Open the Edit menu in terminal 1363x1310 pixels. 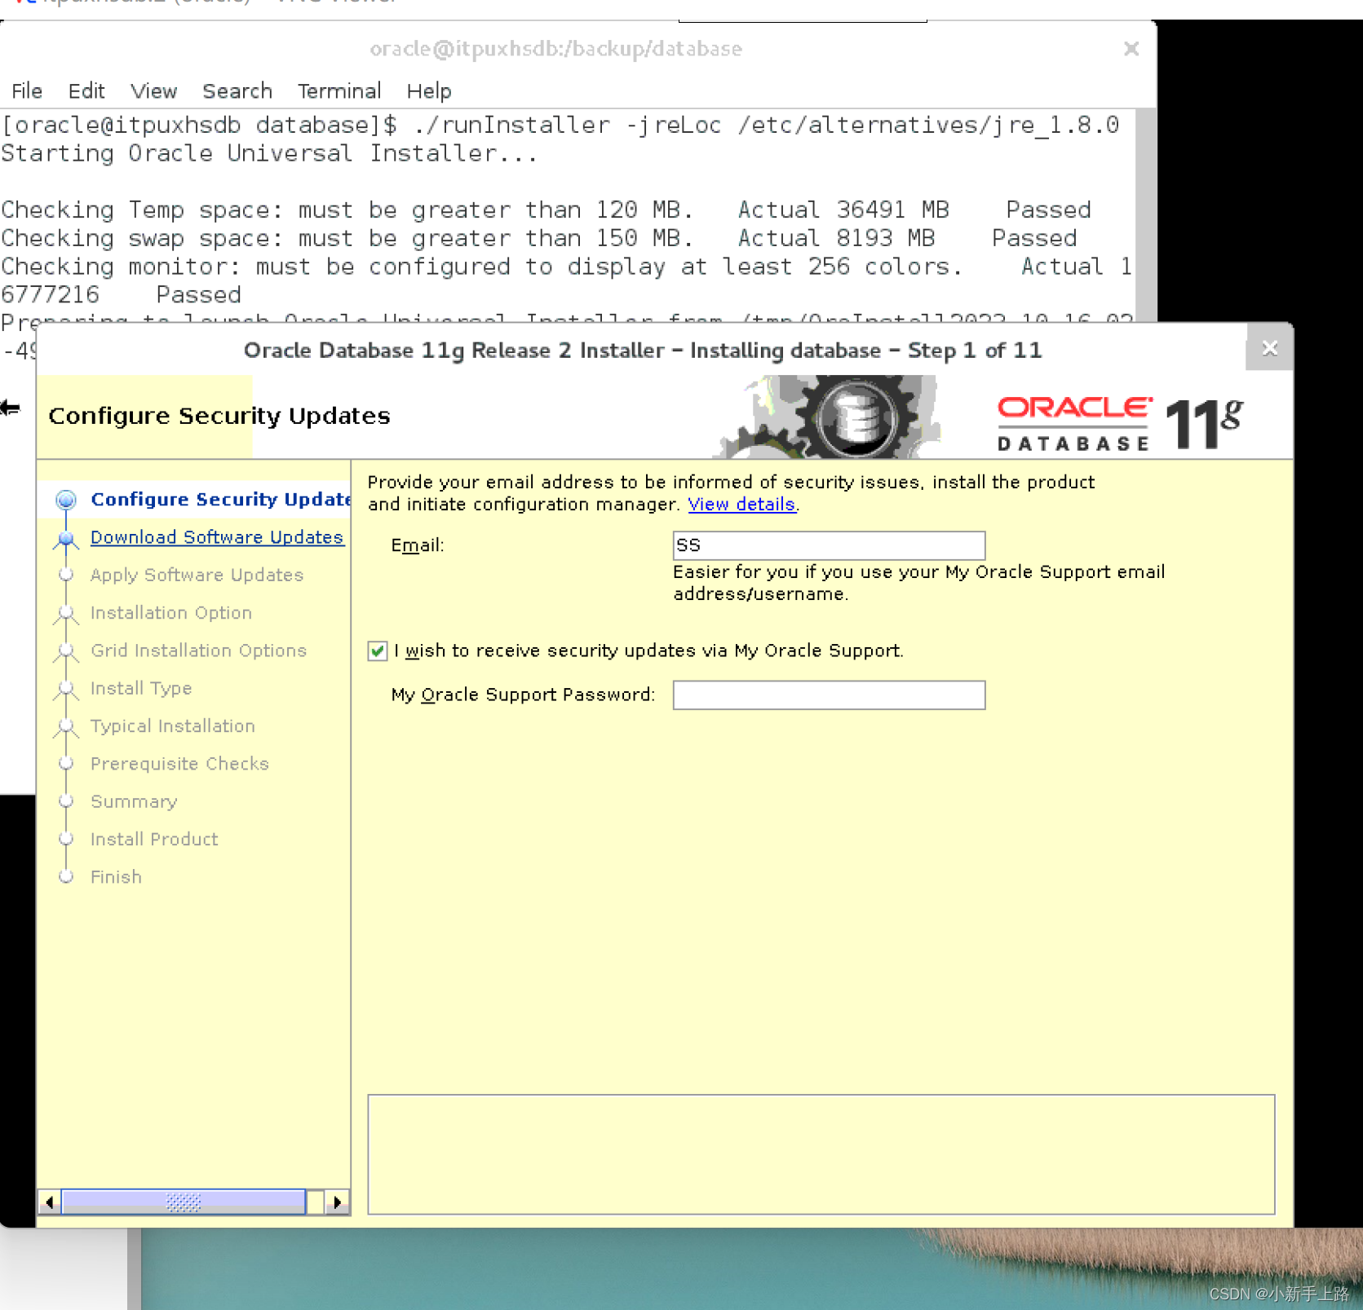click(86, 90)
